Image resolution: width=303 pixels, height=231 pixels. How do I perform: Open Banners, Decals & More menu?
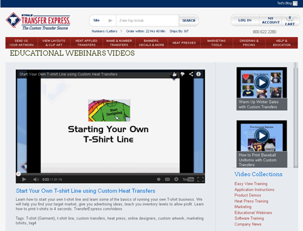pos(151,42)
